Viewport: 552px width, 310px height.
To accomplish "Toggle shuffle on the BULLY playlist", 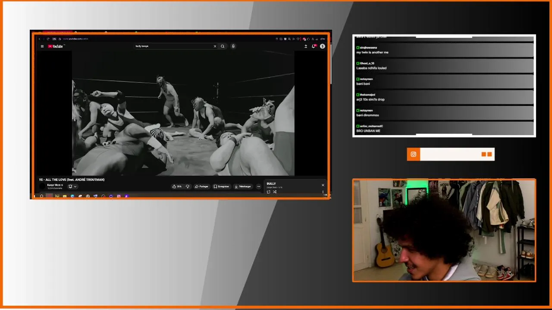I will 275,192.
